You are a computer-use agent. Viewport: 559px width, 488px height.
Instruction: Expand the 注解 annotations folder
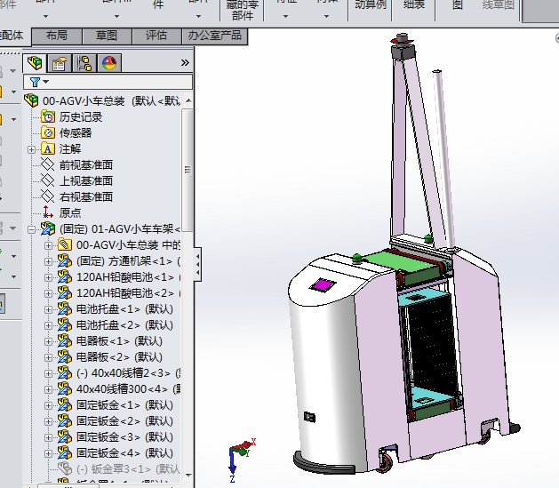(x=33, y=148)
